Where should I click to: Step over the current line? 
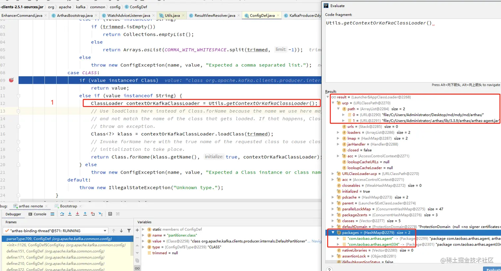pyautogui.click(x=62, y=214)
